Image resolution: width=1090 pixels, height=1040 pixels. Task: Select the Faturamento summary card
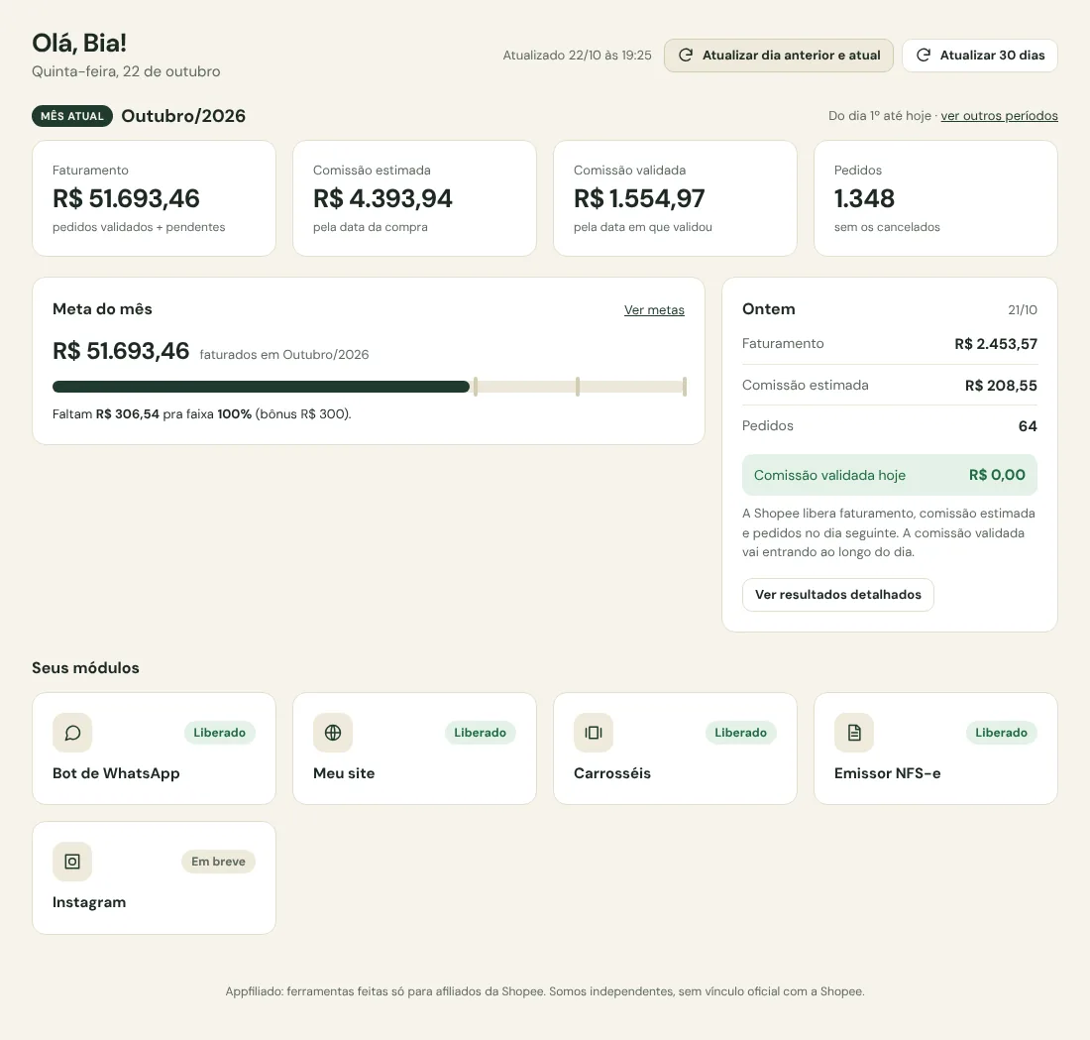click(x=154, y=198)
